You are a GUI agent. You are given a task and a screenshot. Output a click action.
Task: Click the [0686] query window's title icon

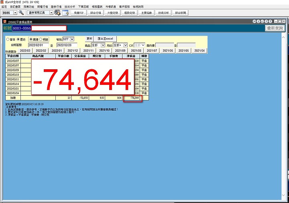(5, 22)
